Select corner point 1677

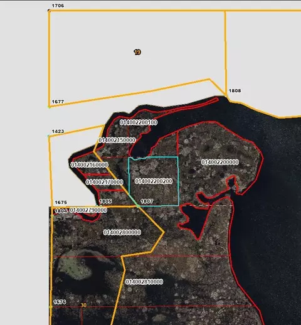coord(58,102)
